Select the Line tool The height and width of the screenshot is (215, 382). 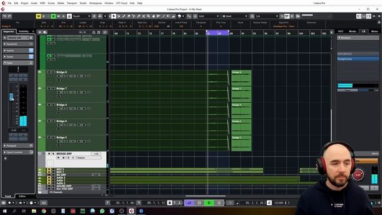coord(164,16)
